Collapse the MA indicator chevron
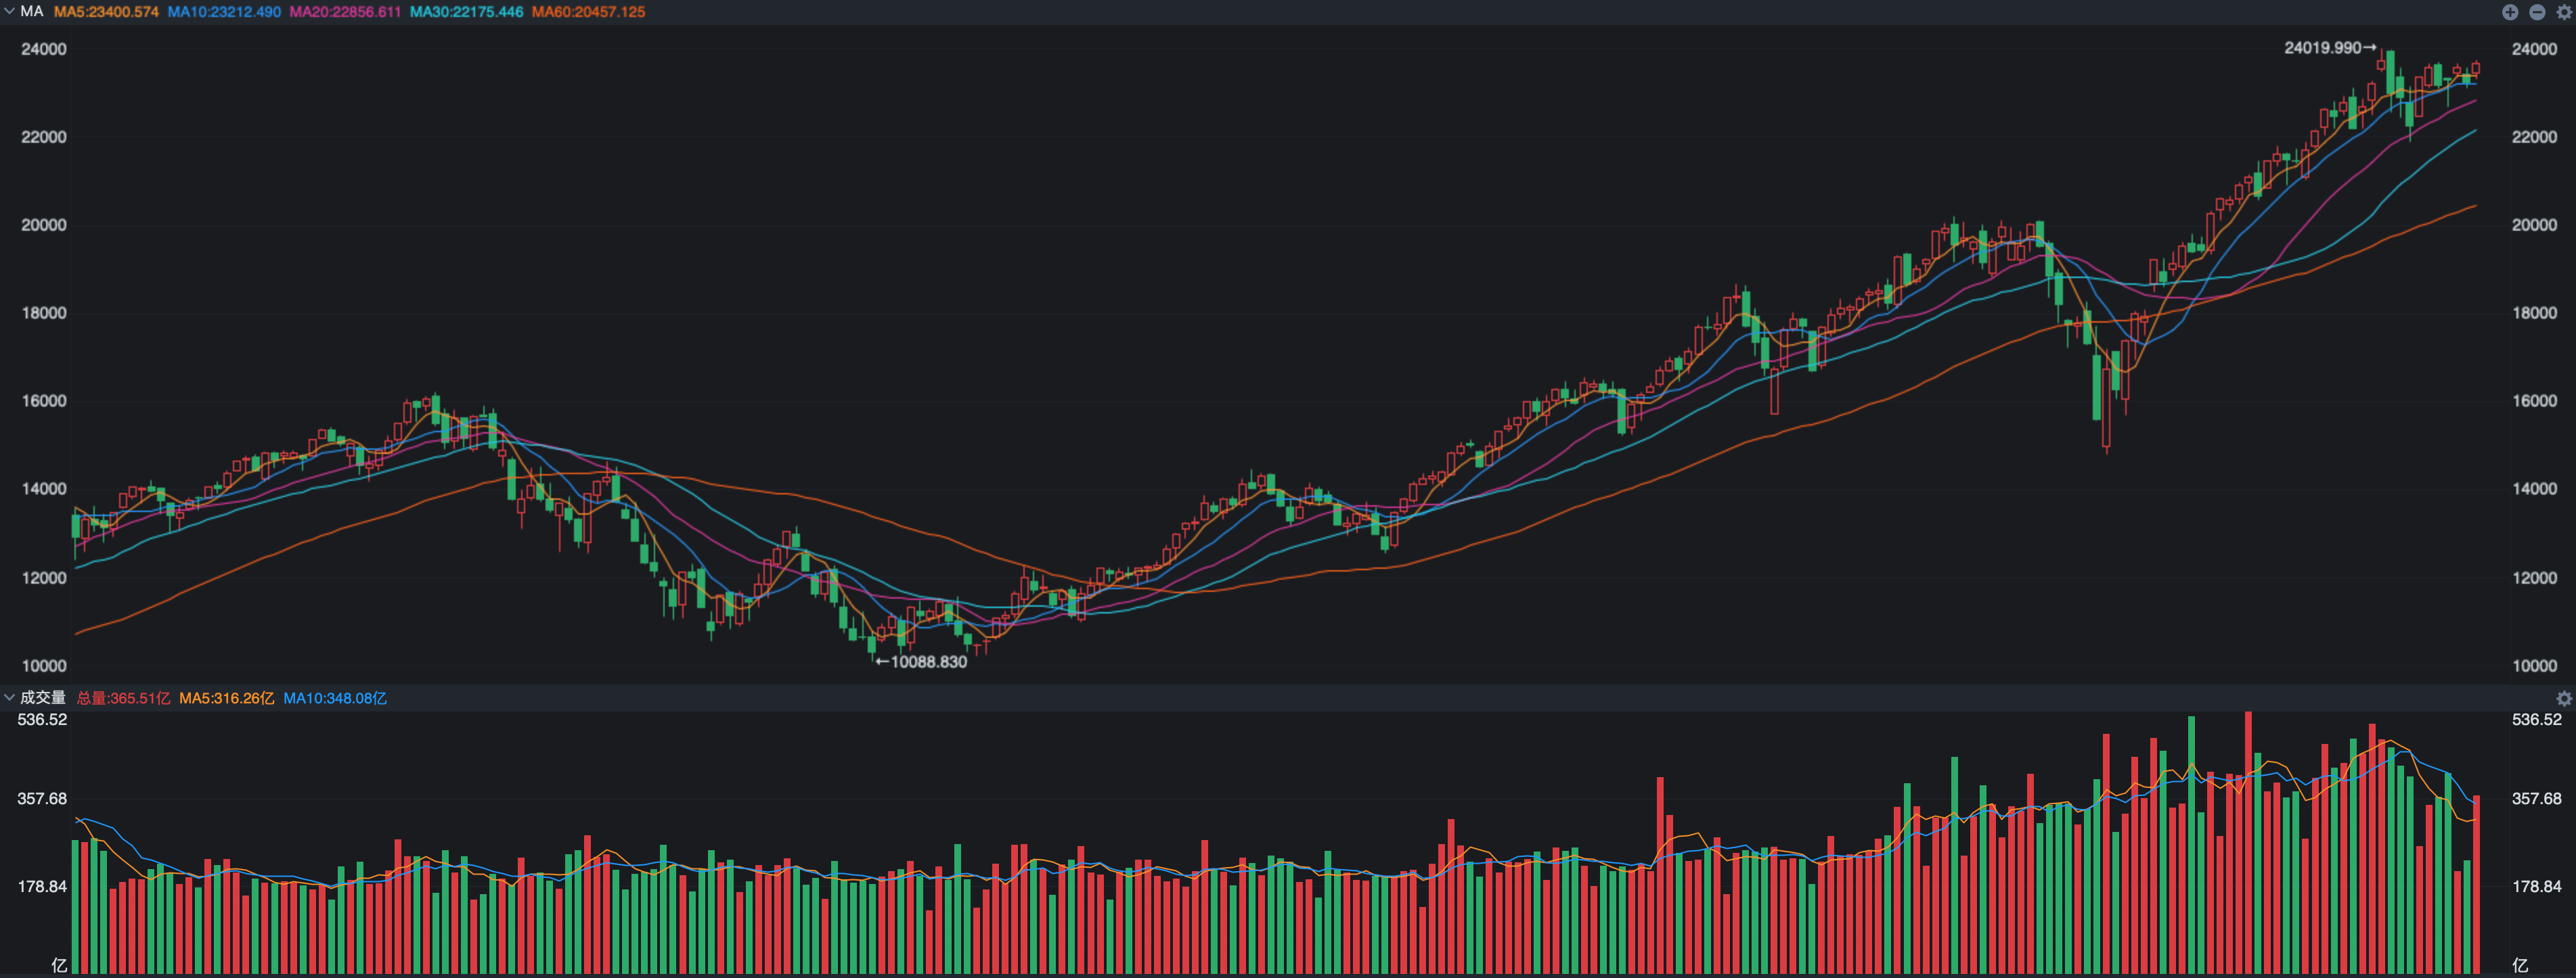 coord(9,11)
